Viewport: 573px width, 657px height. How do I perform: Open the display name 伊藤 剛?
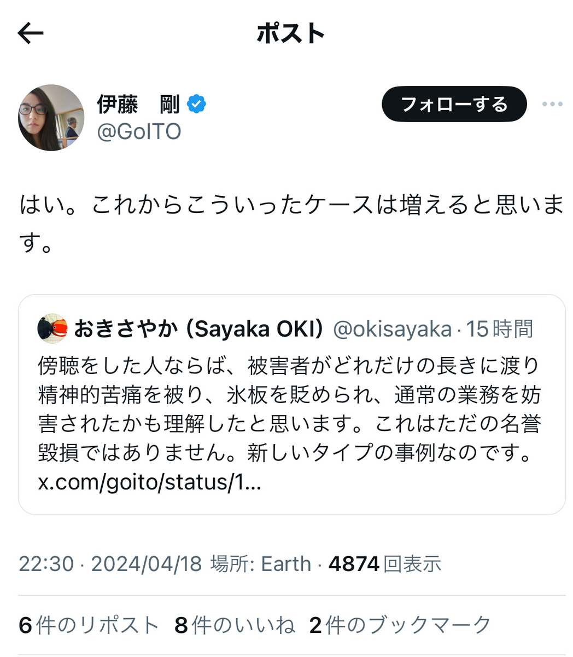pyautogui.click(x=139, y=104)
